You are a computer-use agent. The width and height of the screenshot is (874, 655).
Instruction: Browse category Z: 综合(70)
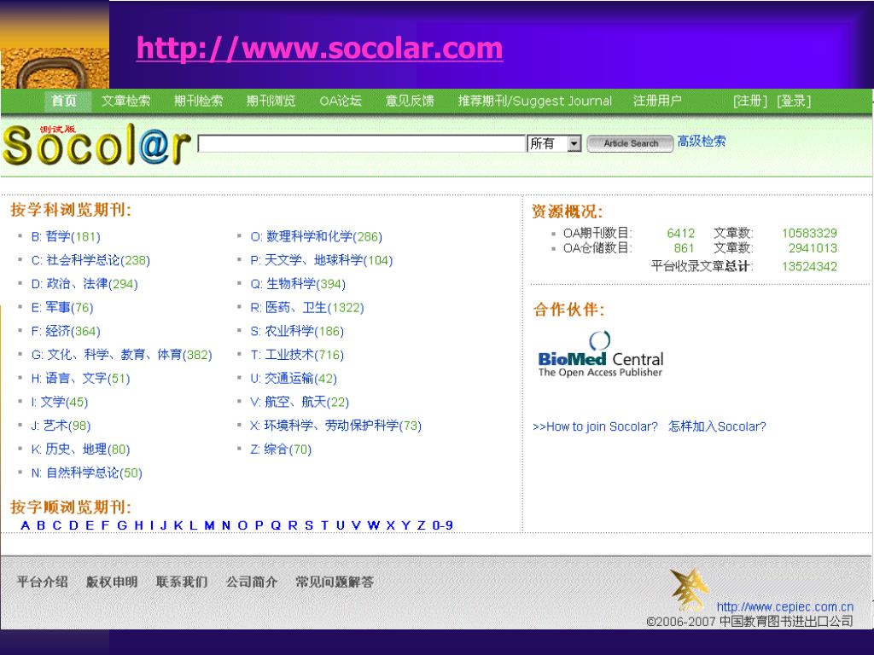280,449
